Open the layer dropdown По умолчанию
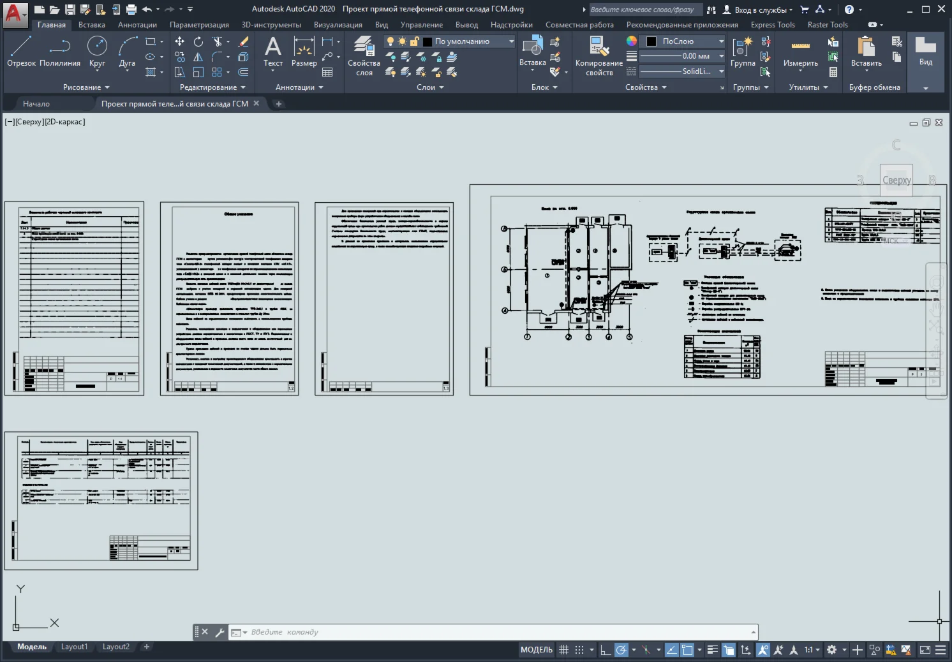Viewport: 952px width, 662px height. click(x=449, y=41)
